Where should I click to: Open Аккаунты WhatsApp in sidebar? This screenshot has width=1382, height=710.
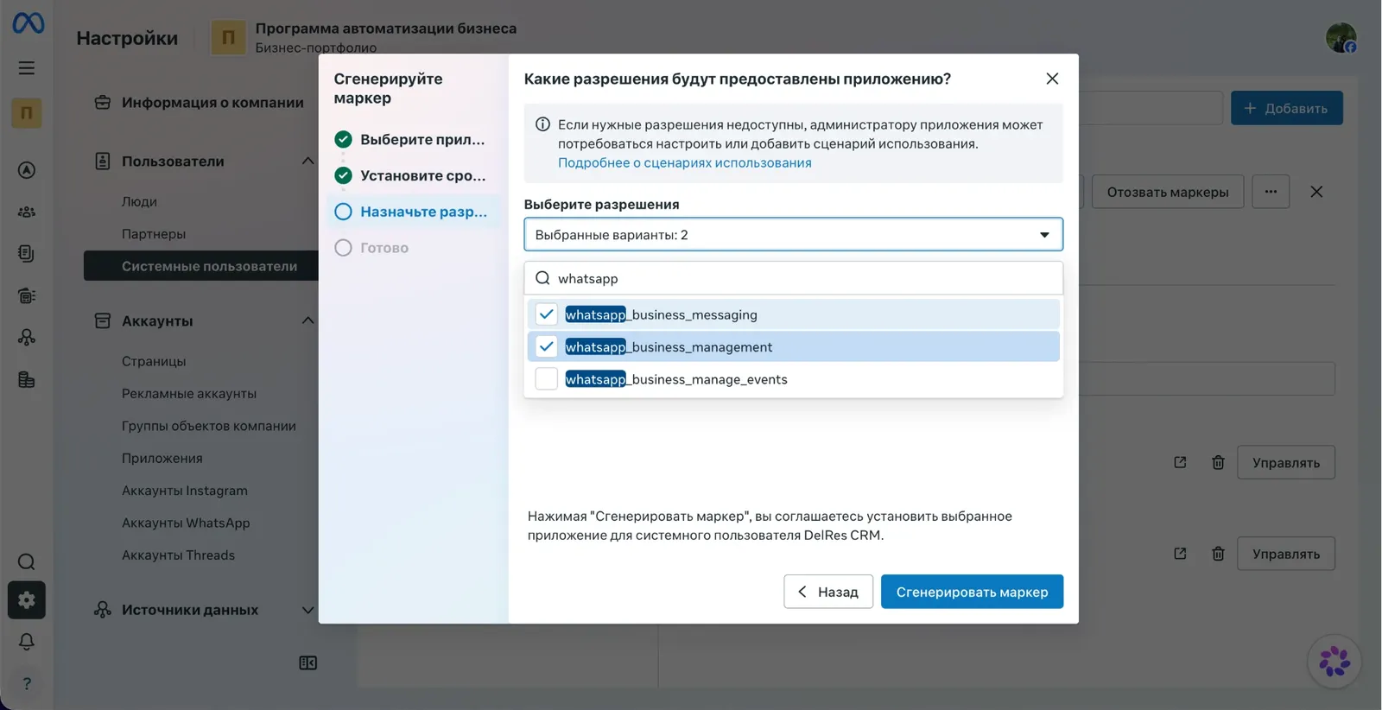point(186,523)
